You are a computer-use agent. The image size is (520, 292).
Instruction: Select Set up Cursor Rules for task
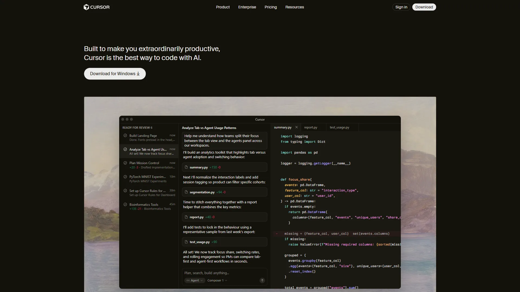pyautogui.click(x=149, y=193)
